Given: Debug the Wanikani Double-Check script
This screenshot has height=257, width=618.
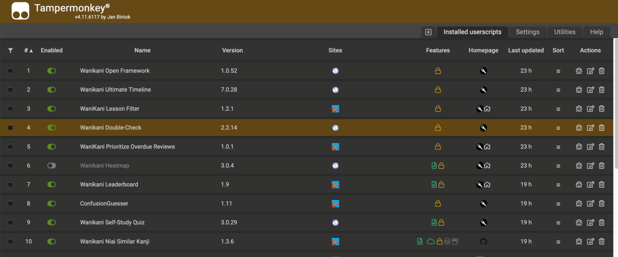Looking at the screenshot, I should tap(579, 128).
